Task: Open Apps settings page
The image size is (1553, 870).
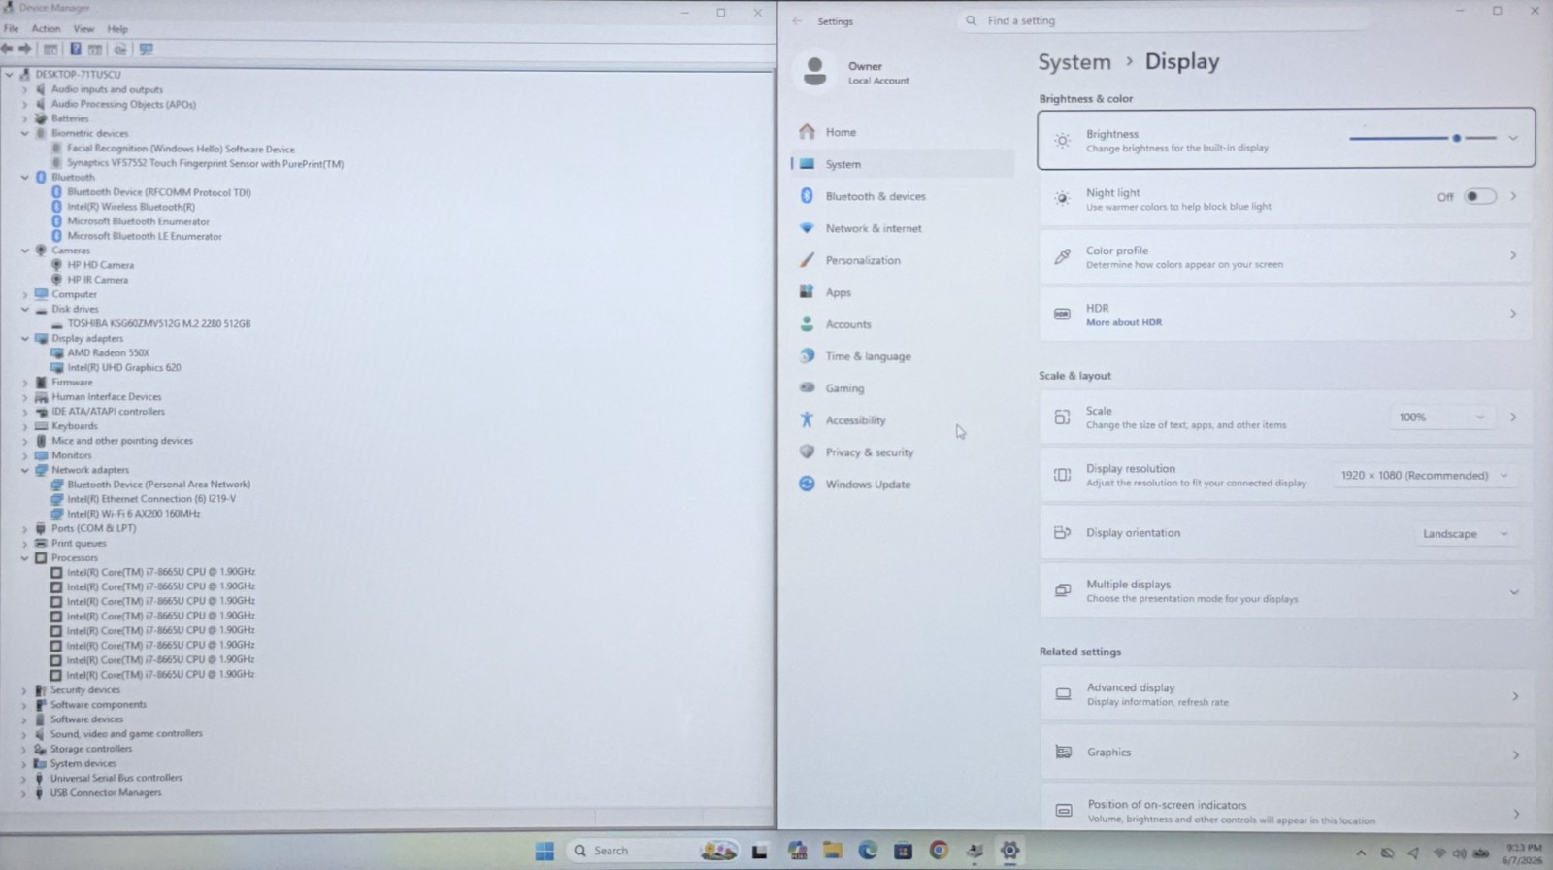Action: 838,292
